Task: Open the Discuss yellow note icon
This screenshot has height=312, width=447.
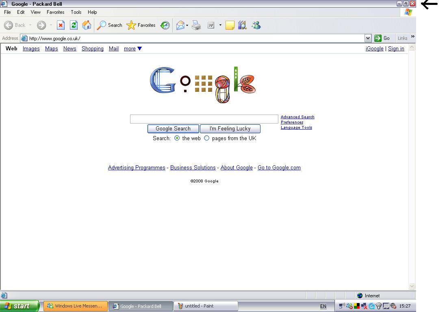Action: pyautogui.click(x=230, y=25)
